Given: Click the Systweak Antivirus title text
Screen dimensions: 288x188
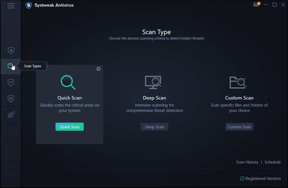Looking at the screenshot, I should coord(54,5).
